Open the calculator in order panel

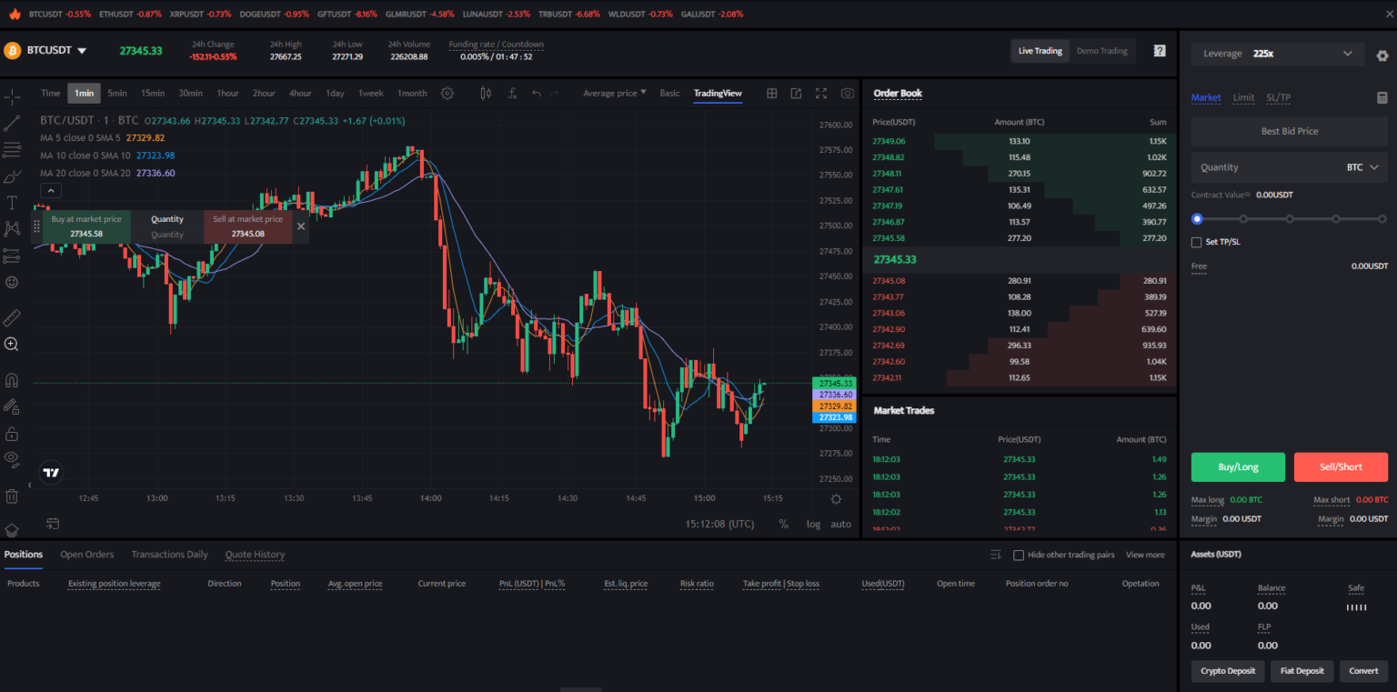pyautogui.click(x=1382, y=97)
